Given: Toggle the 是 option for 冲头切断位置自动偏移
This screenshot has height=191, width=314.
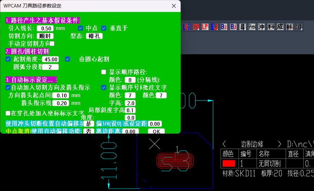Looking at the screenshot, I should [x=88, y=124].
